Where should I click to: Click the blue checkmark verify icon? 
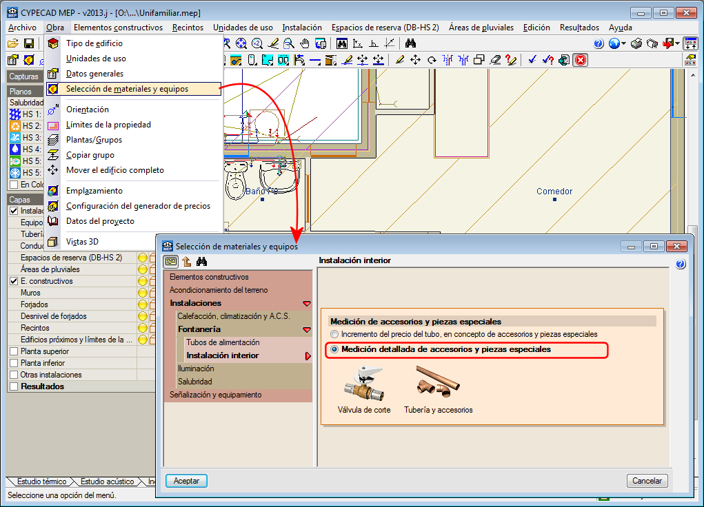(x=532, y=60)
